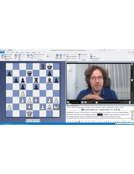Toggle Input Mode icon
Image resolution: width=134 pixels, height=174 pixels.
coord(19,56)
